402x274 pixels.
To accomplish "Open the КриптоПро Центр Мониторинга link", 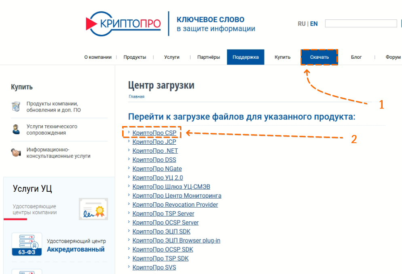I will [x=177, y=196].
